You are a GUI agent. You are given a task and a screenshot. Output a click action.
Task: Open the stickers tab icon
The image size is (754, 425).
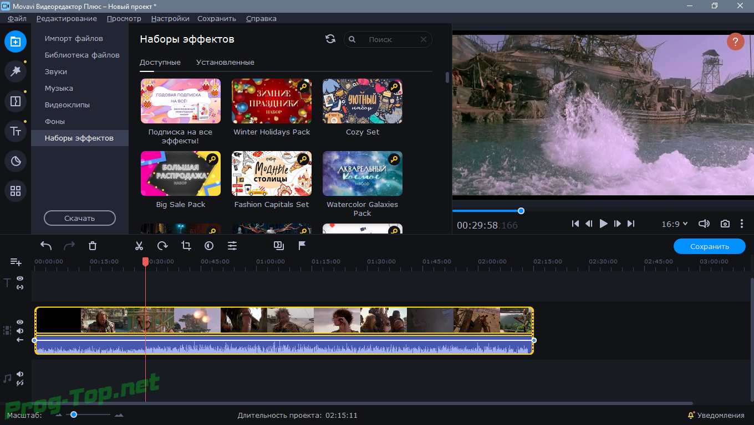(x=16, y=161)
